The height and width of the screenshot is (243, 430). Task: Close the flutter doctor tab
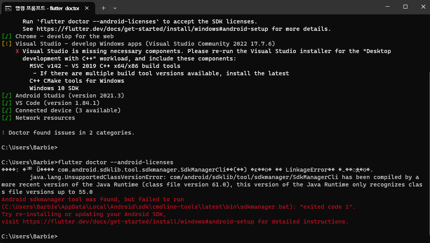tap(87, 8)
